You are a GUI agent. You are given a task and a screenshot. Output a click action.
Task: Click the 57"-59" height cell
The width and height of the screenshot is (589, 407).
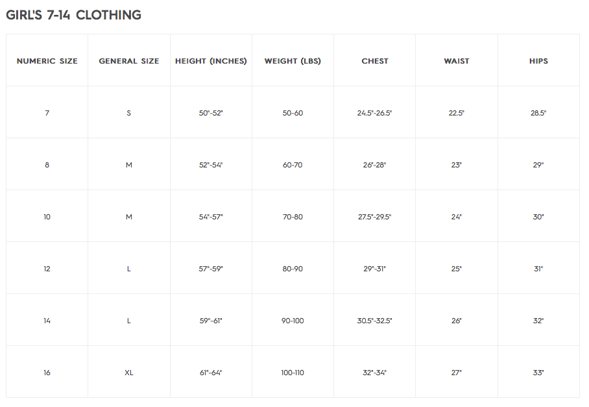211,269
